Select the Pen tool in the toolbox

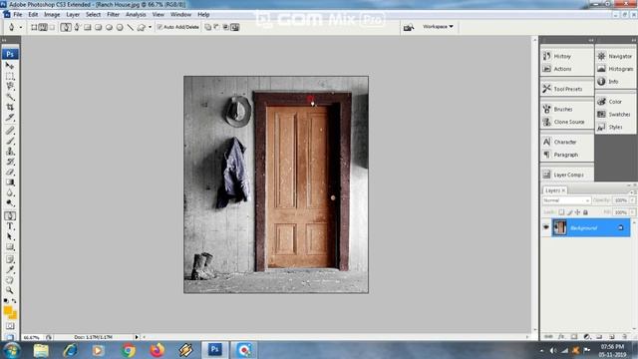[10, 215]
